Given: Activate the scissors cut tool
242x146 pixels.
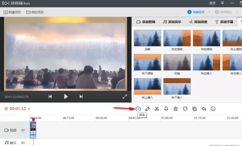Looking at the screenshot, I should pos(157,109).
